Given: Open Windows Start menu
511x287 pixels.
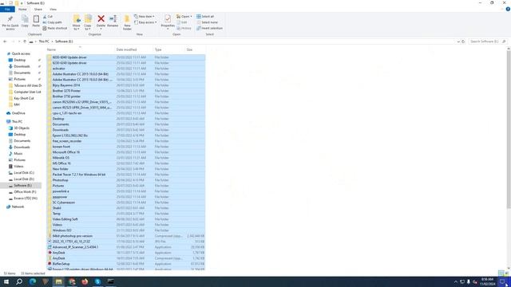Looking at the screenshot, I should (6, 281).
